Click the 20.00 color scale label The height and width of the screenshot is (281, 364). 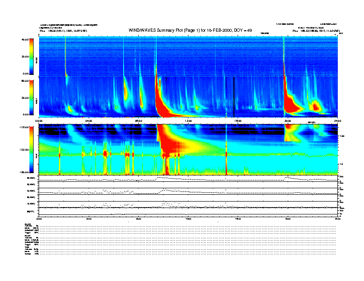click(25, 56)
